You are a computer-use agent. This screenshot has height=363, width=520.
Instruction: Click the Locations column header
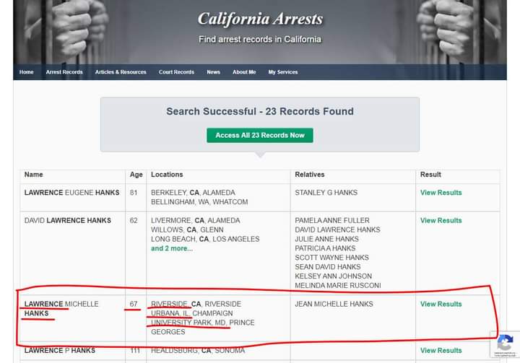[167, 175]
